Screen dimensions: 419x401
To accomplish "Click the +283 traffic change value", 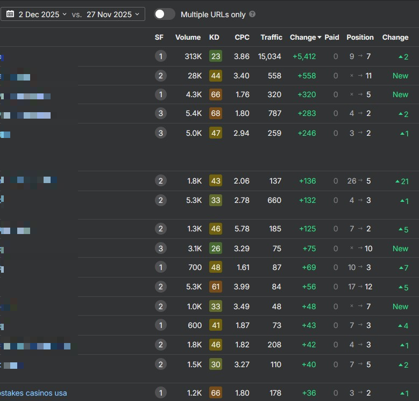I will click(x=307, y=113).
